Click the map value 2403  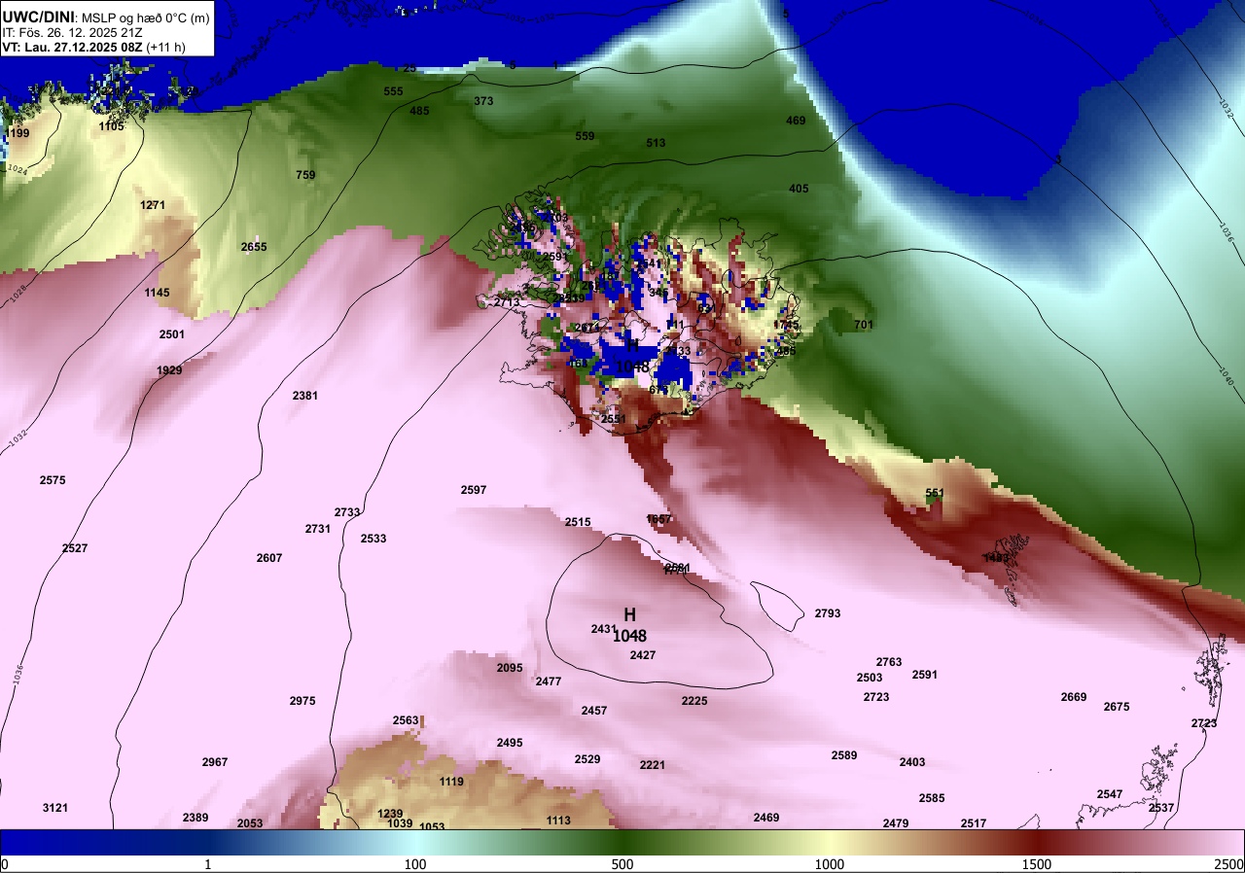(912, 762)
